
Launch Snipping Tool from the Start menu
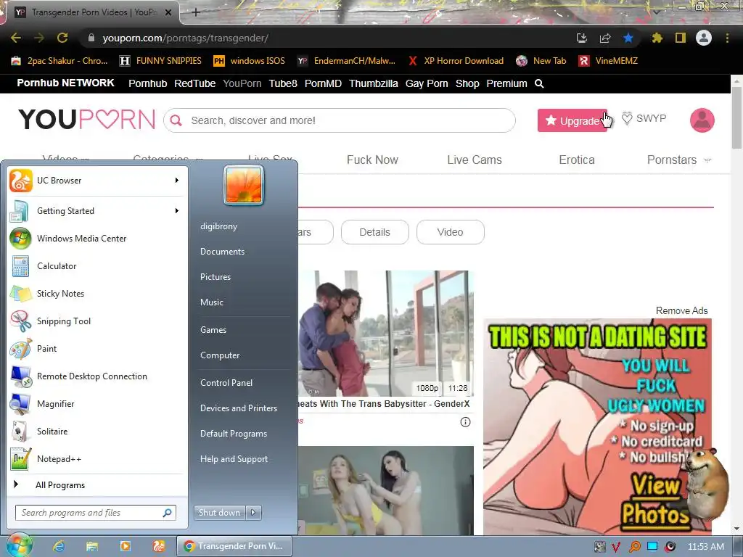pos(97,321)
